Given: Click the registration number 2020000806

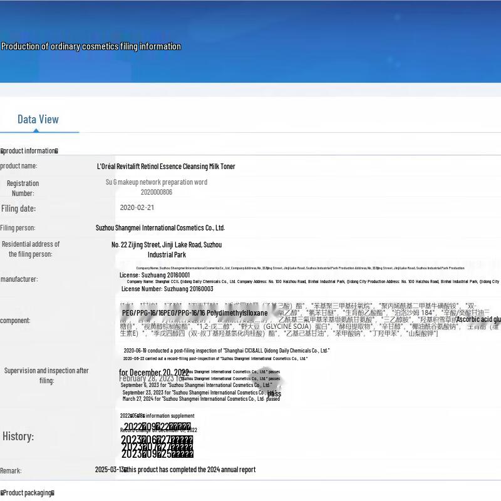Looking at the screenshot, I should coord(156,192).
